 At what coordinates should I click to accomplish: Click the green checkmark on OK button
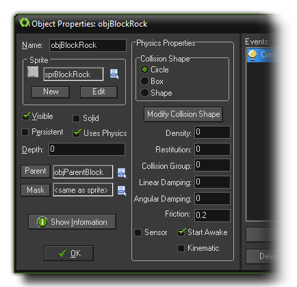coord(62,254)
